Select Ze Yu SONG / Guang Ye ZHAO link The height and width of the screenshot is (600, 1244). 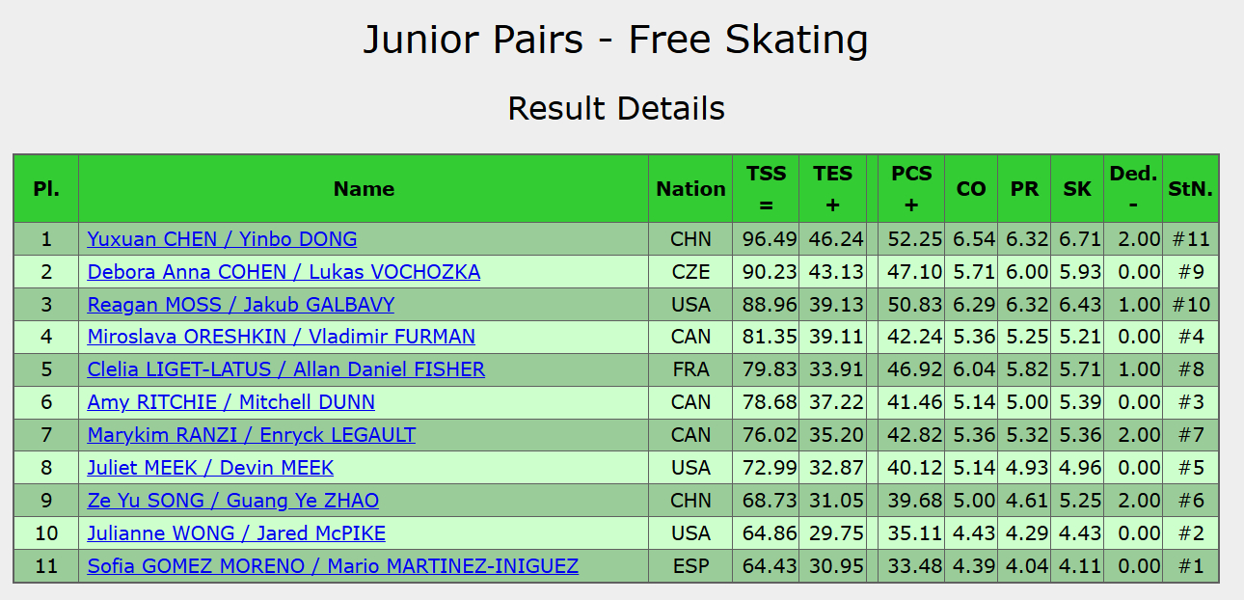[x=233, y=501]
